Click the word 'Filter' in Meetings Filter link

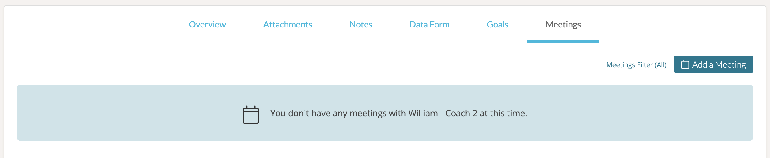(x=645, y=65)
